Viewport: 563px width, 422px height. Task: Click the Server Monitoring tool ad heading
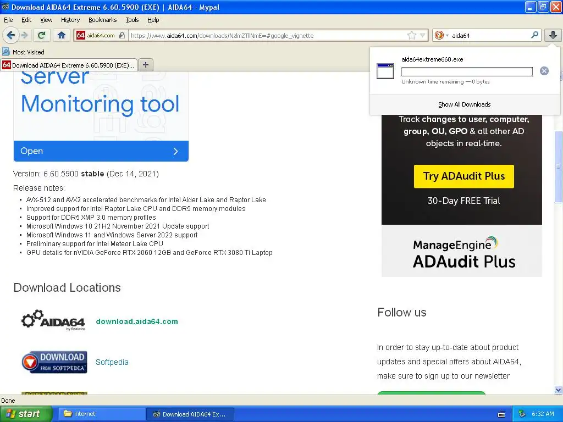100,93
